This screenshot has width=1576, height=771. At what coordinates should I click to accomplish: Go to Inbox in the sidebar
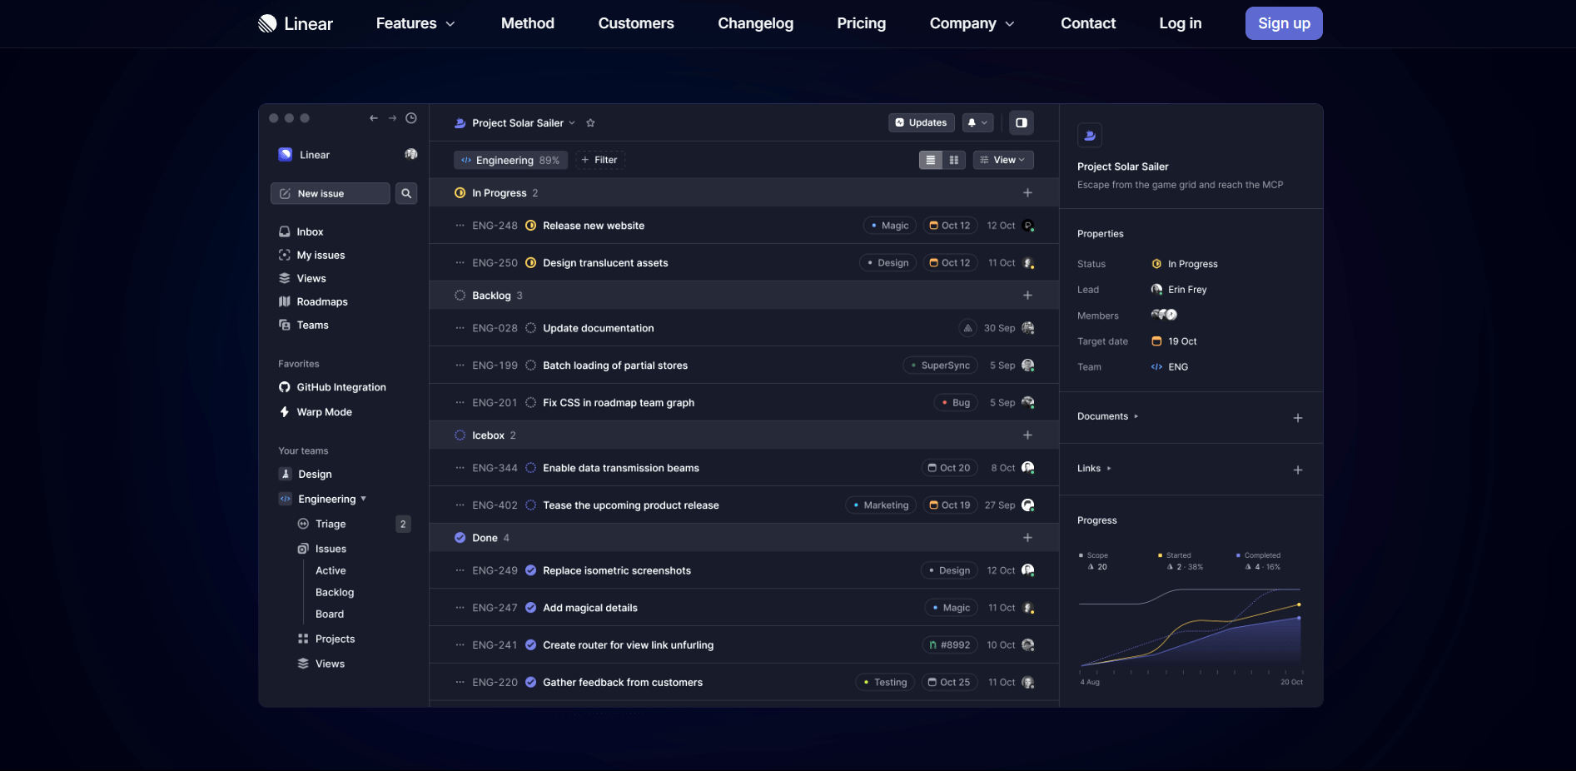click(310, 231)
